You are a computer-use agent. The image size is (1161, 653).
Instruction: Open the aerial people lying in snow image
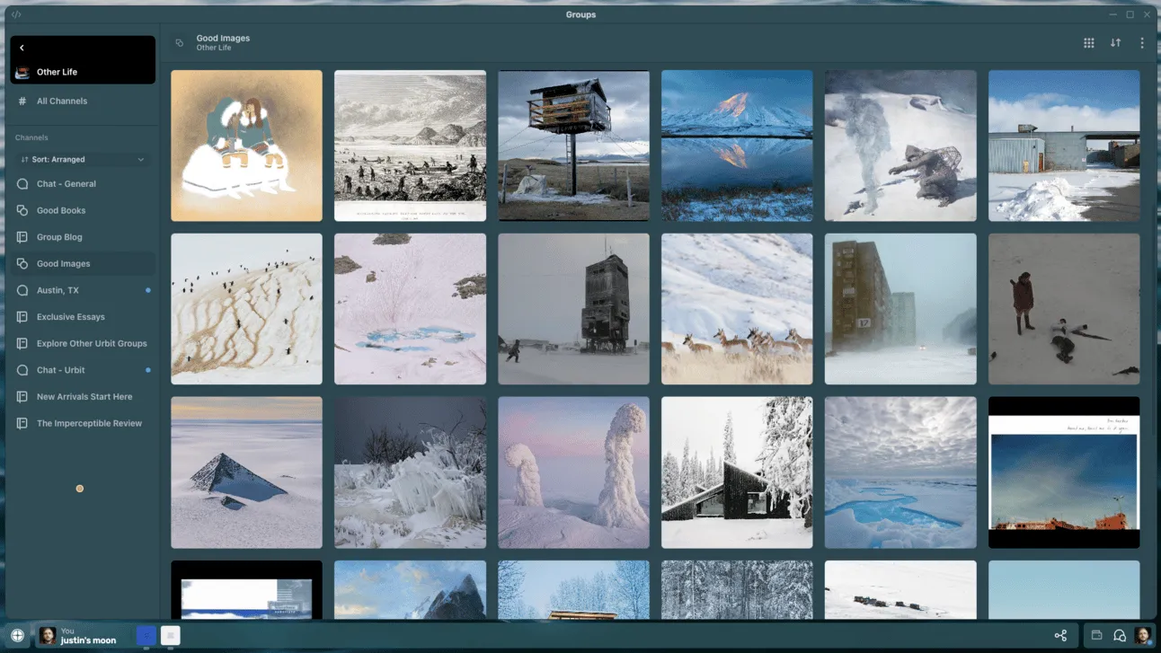(x=1064, y=309)
